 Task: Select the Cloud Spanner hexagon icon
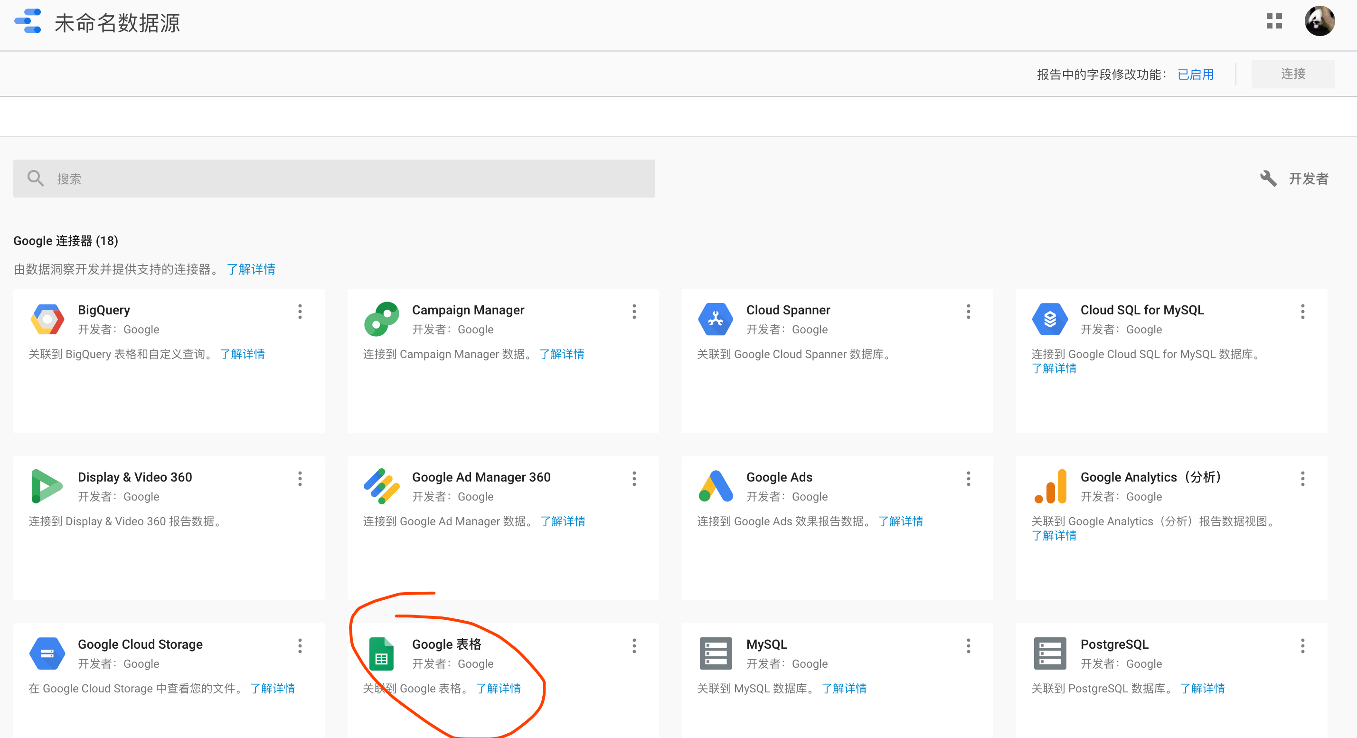pos(716,319)
